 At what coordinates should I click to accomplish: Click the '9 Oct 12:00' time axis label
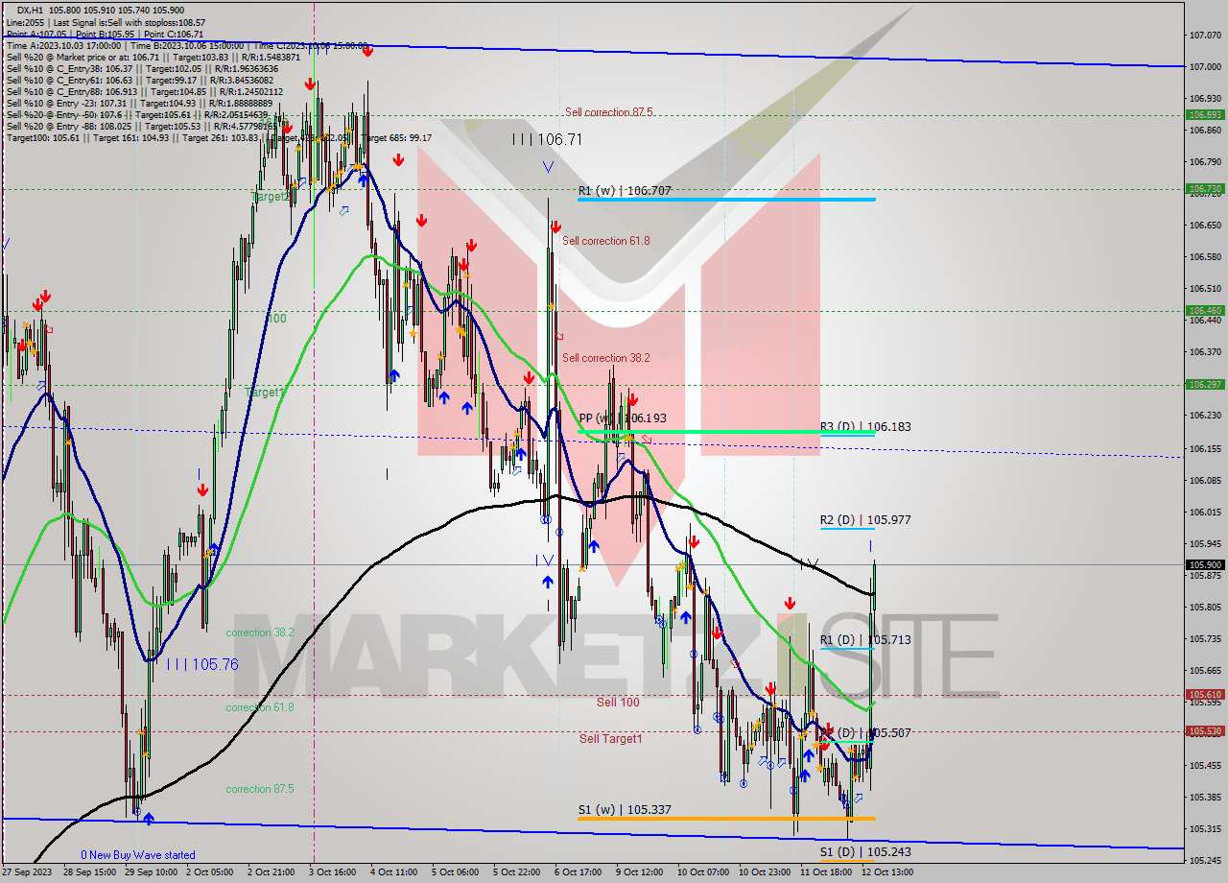(x=641, y=872)
